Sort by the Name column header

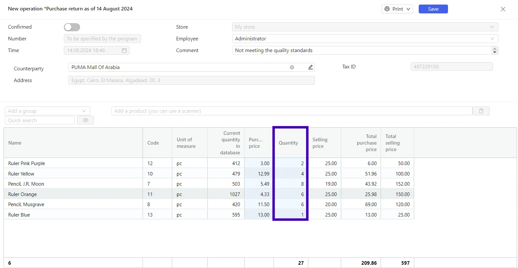tap(73, 143)
